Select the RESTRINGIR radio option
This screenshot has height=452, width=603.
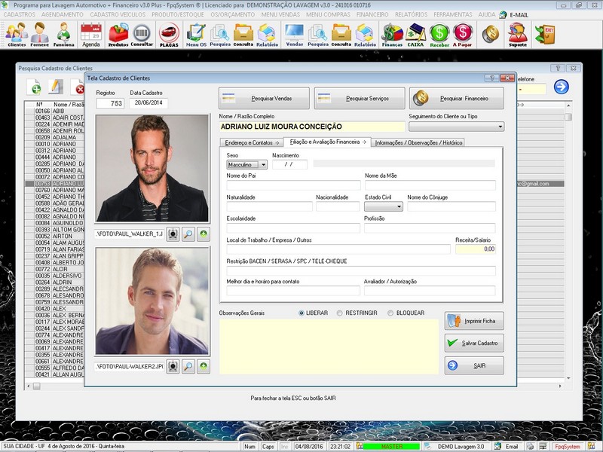[340, 313]
